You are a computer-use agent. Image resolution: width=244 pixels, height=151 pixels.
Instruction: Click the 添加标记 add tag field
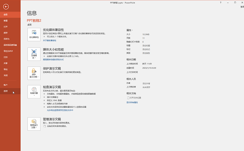pyautogui.click(x=146, y=49)
